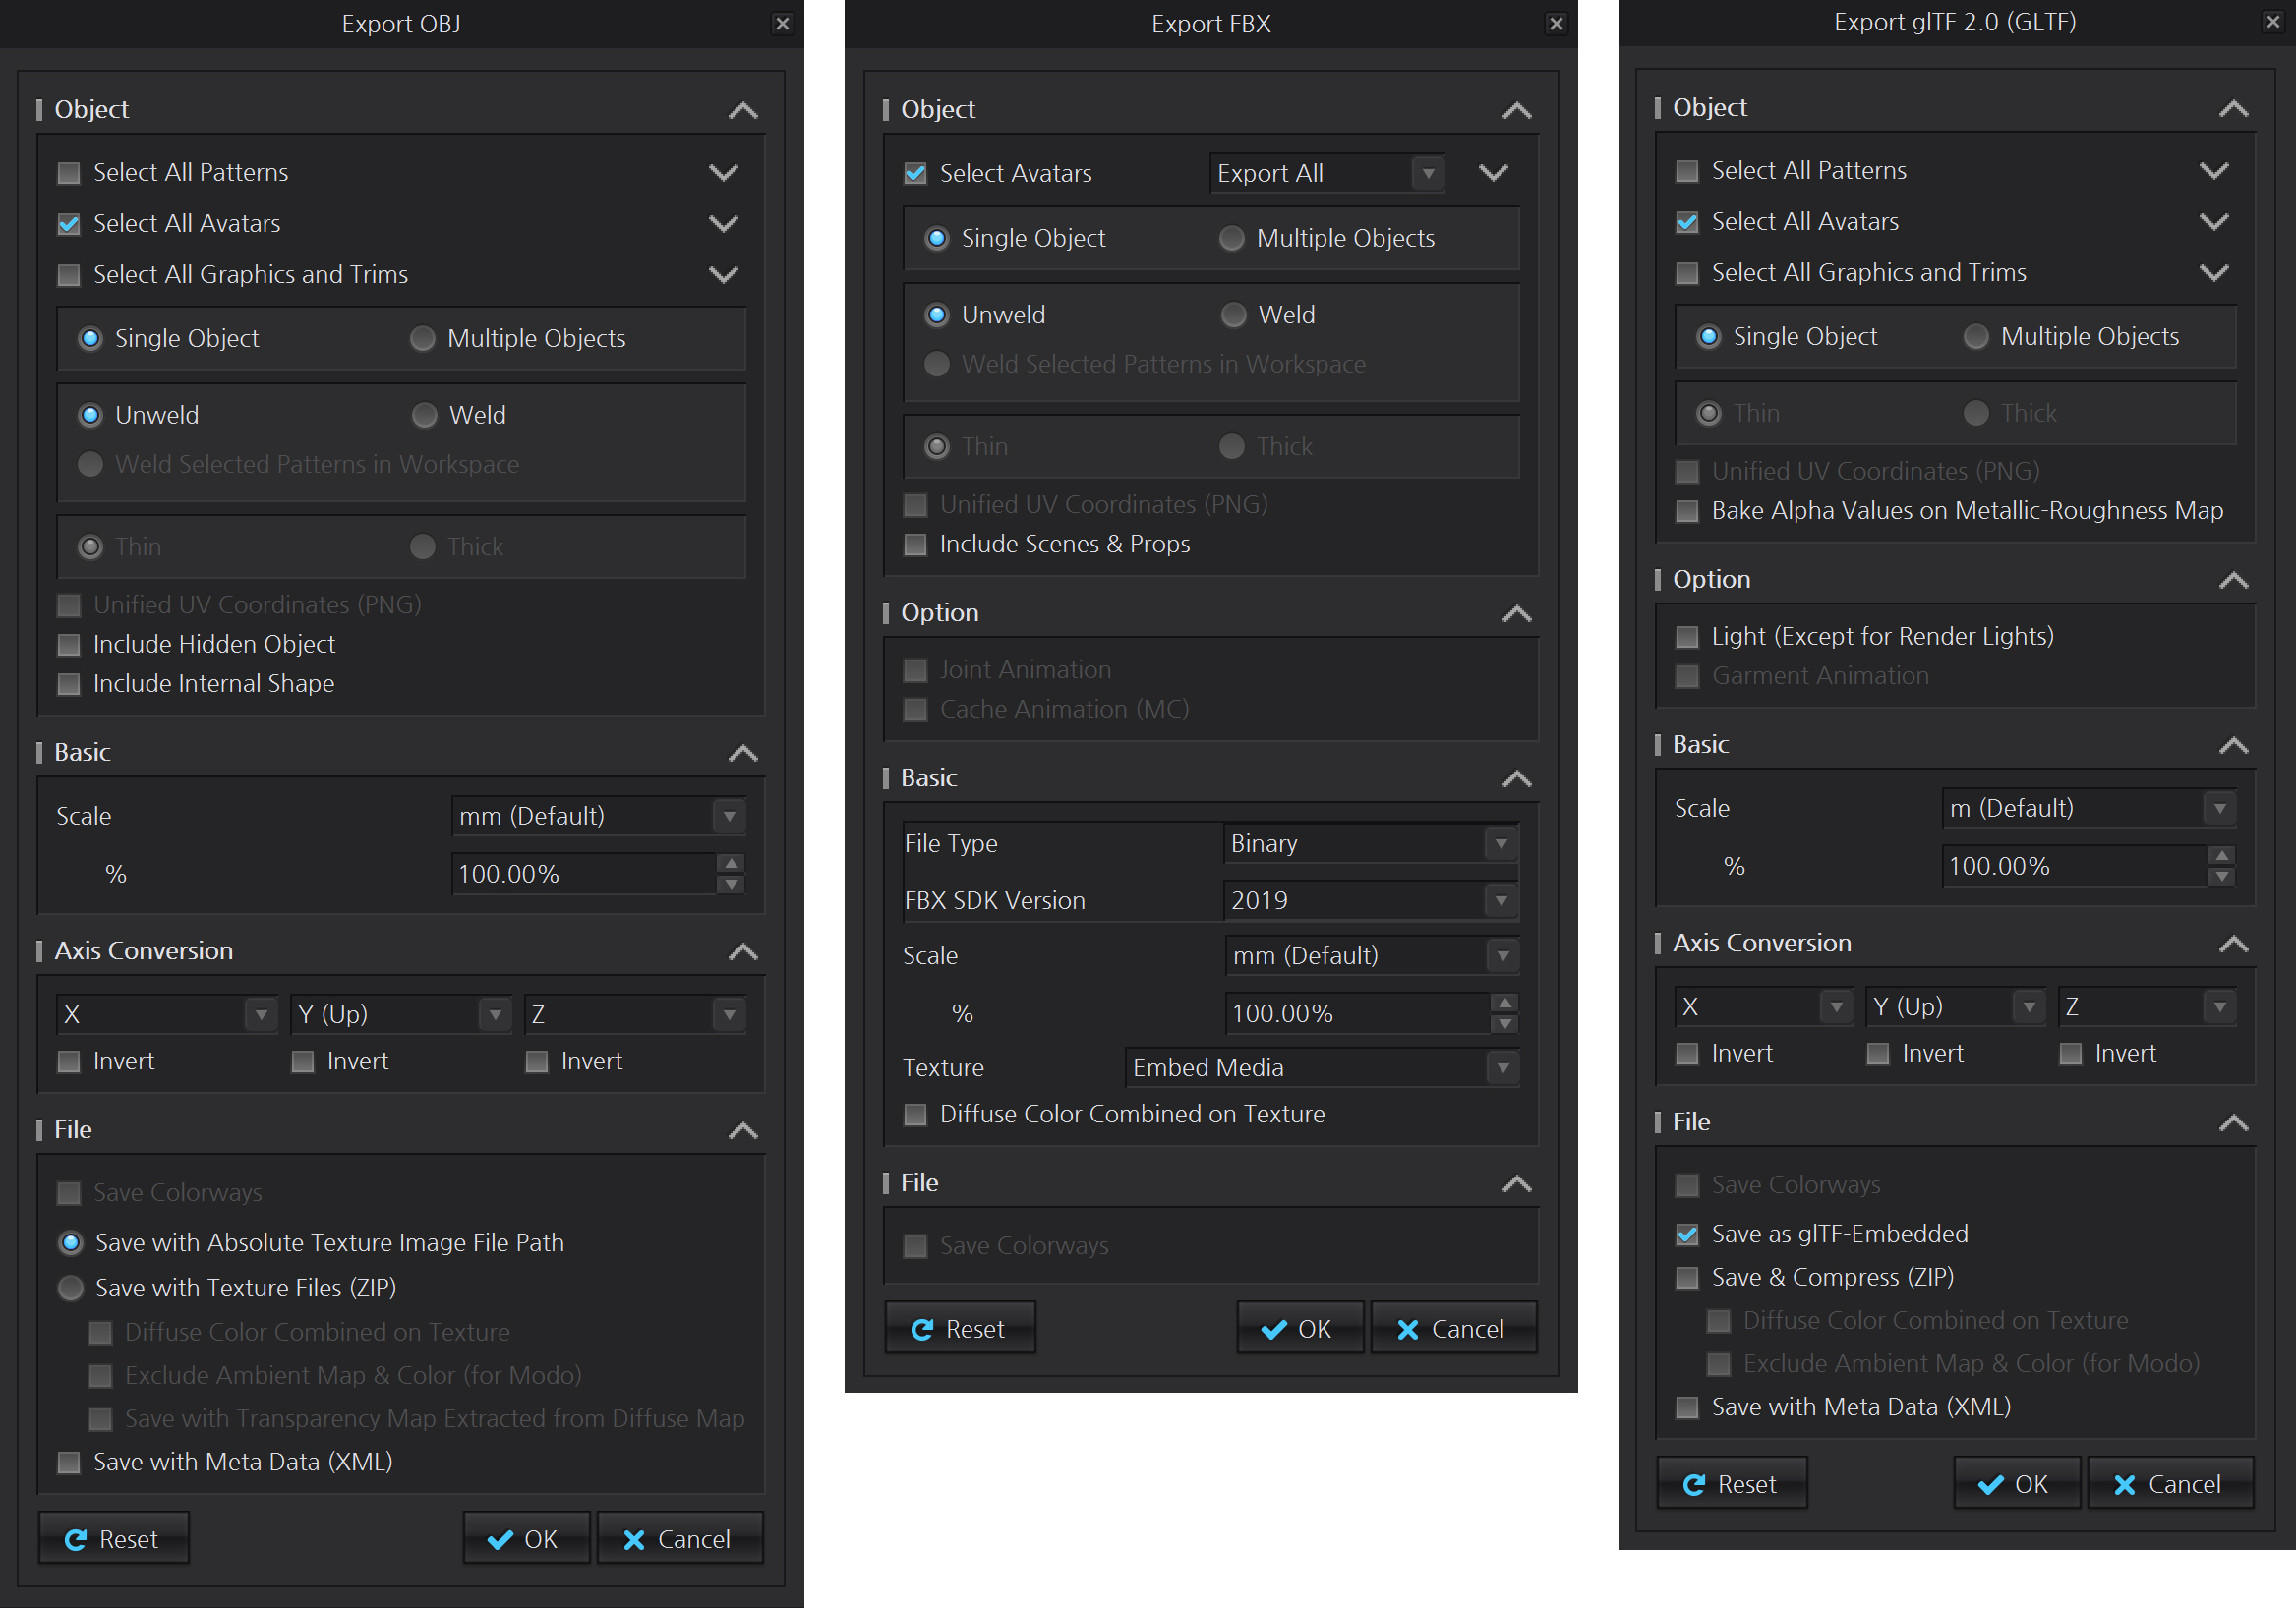Collapse the Object section in Export FBX
Screen dimensions: 2296x1608
click(1517, 110)
